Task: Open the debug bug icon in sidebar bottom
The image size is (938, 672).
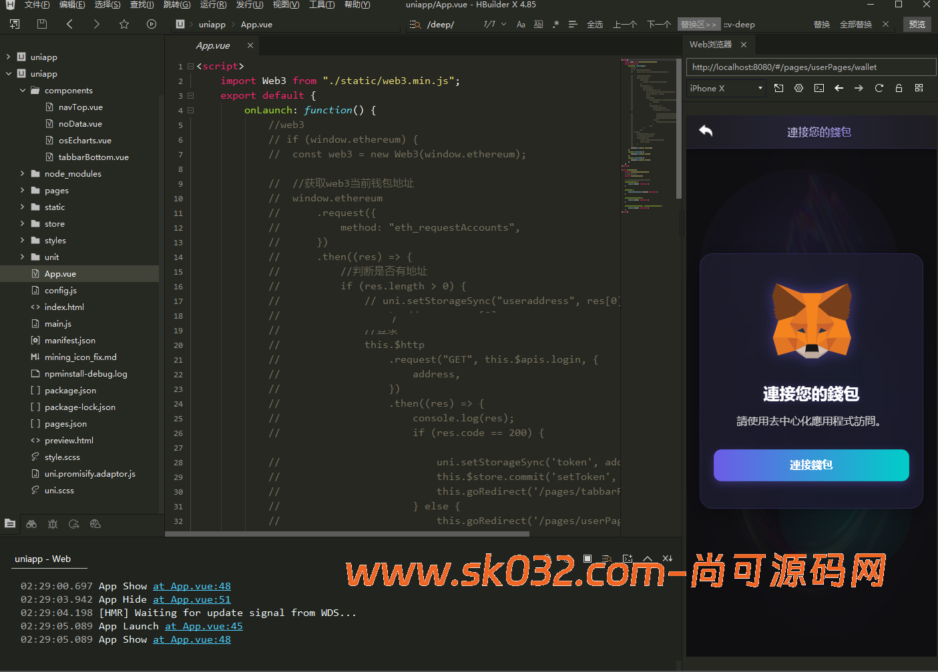Action: pos(53,524)
